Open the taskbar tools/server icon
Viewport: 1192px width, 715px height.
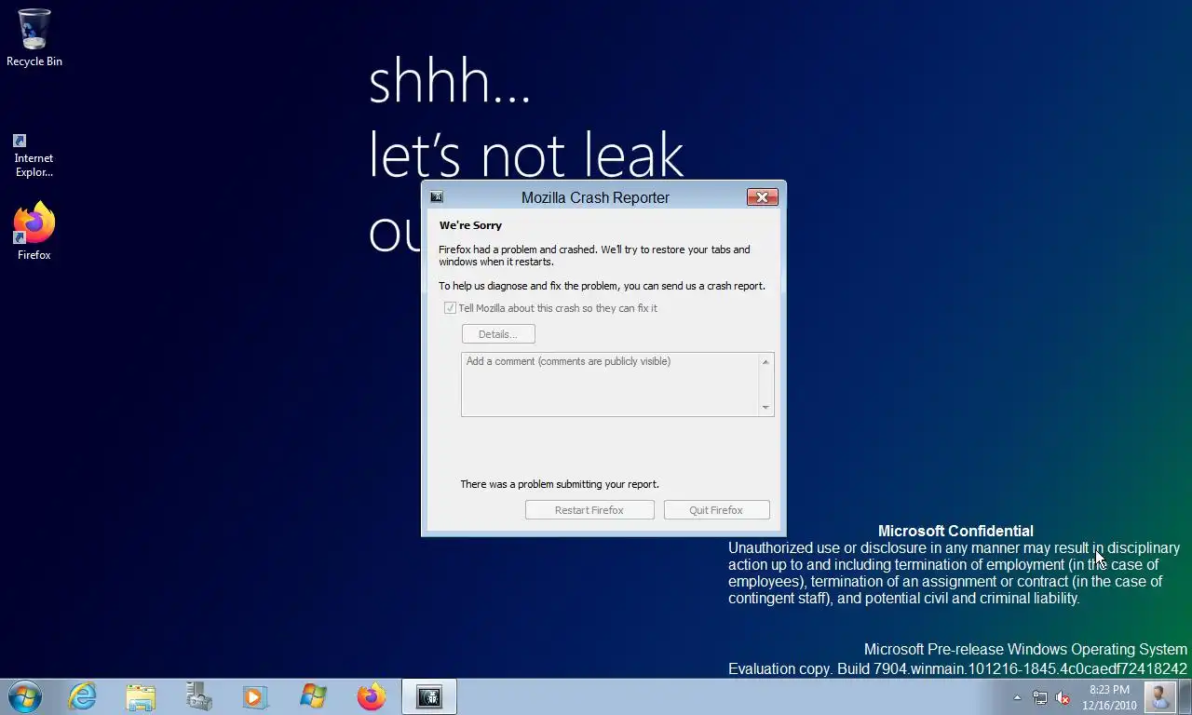coord(198,696)
